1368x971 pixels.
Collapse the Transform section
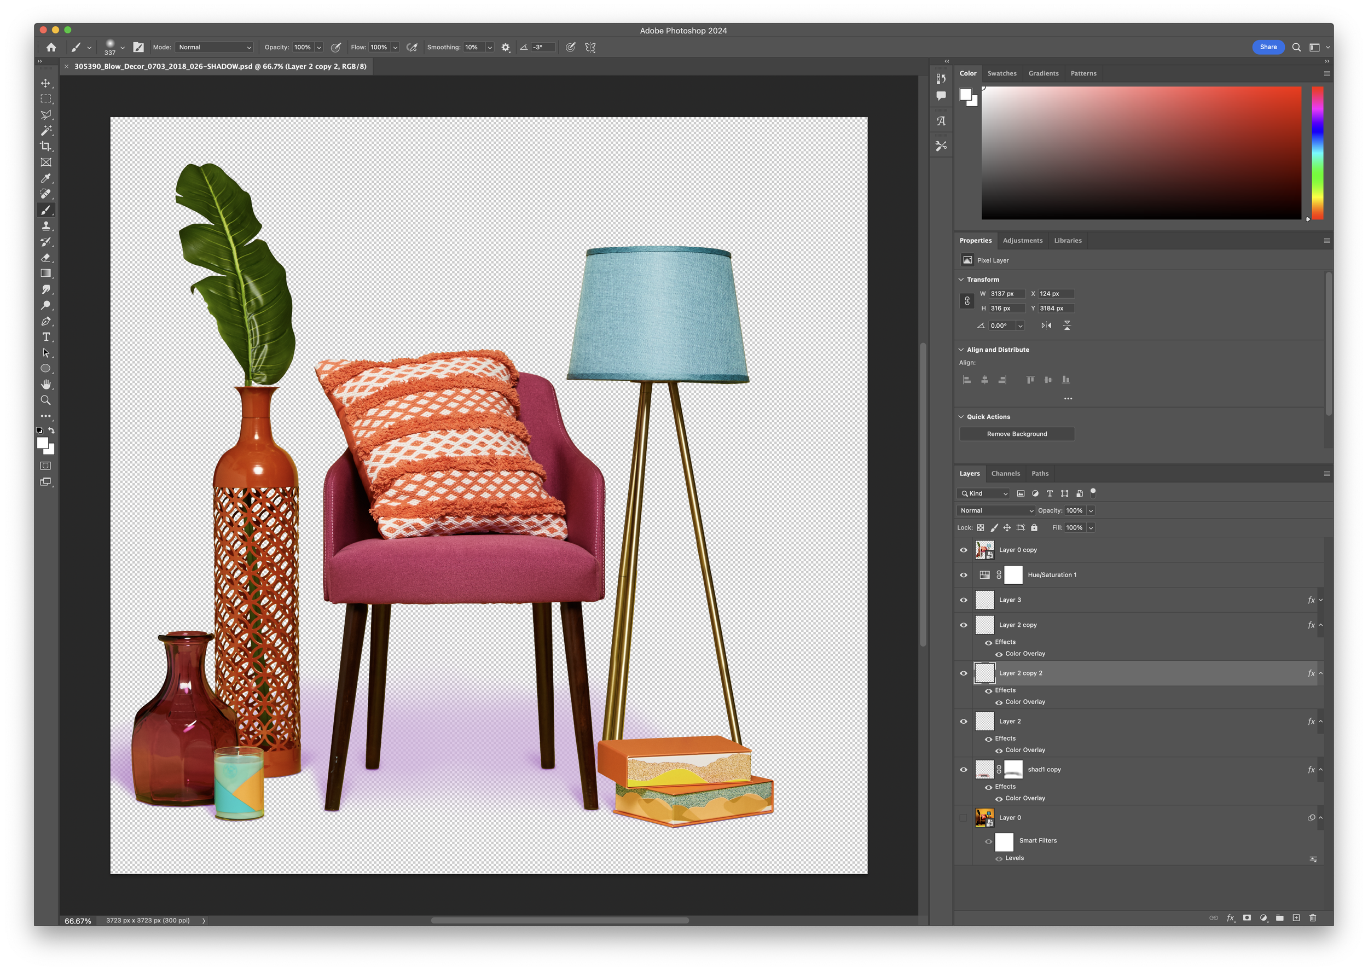tap(961, 279)
